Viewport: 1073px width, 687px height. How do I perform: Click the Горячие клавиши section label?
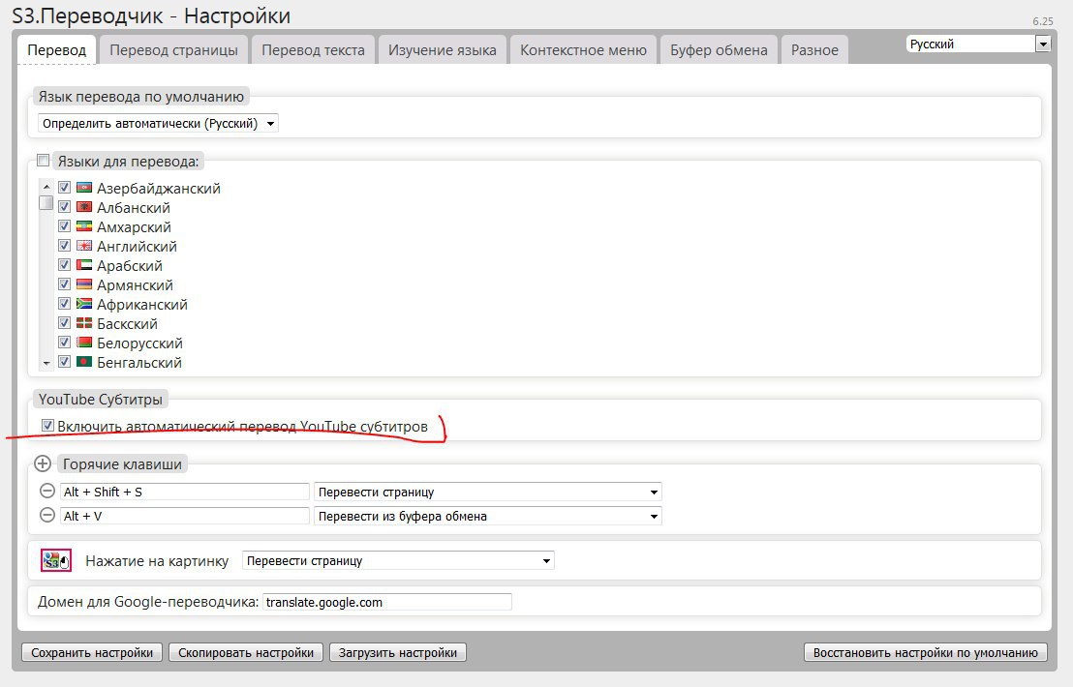pyautogui.click(x=122, y=464)
